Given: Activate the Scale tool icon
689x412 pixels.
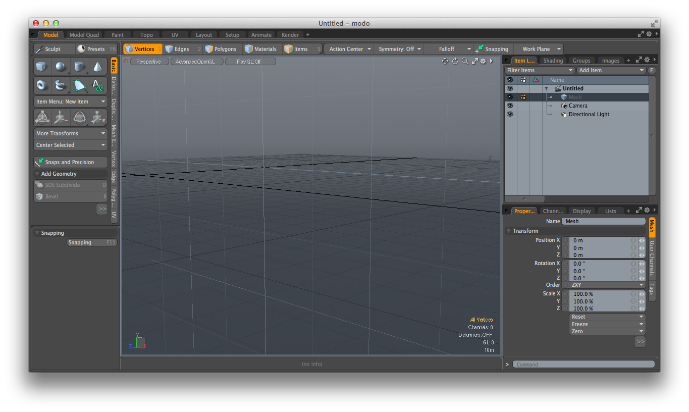Looking at the screenshot, I should (x=98, y=118).
